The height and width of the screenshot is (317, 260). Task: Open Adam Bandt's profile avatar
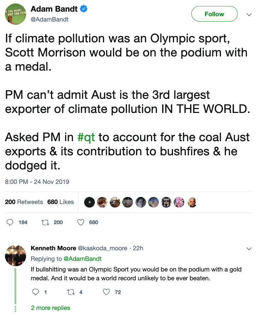(15, 14)
